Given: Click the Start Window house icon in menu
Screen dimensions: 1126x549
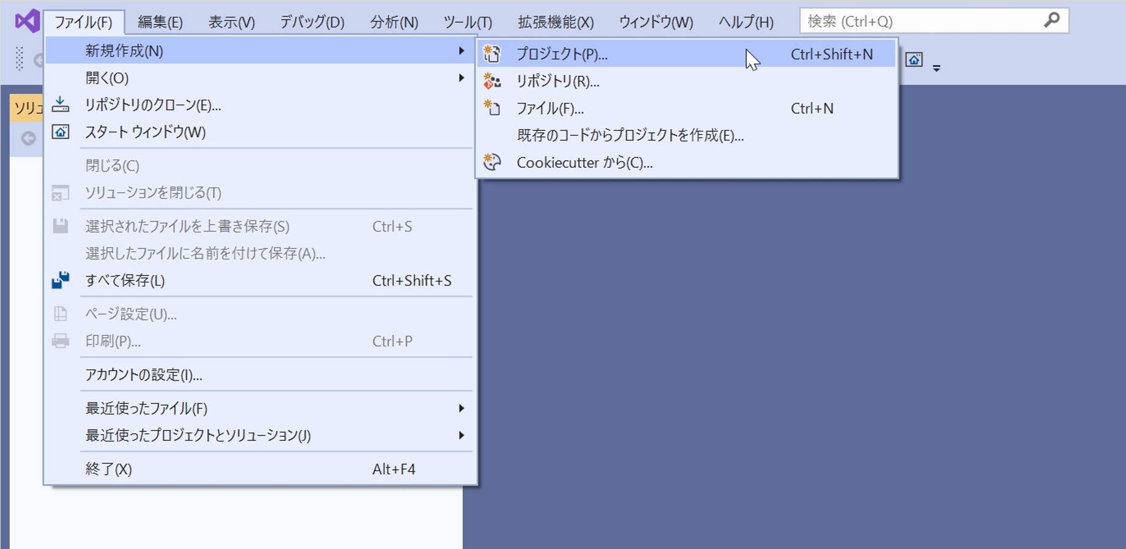Looking at the screenshot, I should point(60,132).
